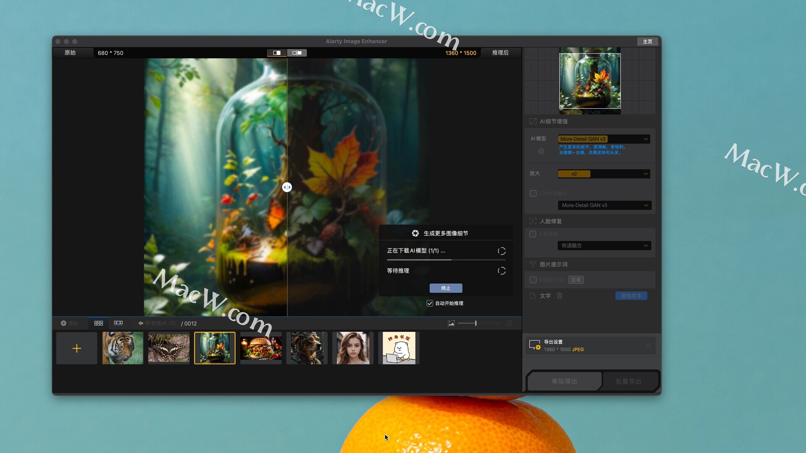Expand the 导出设置 panel chevron
This screenshot has width=806, height=453.
[648, 346]
